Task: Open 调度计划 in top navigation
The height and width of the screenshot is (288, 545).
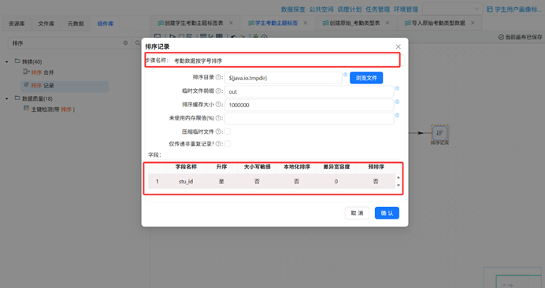Action: (x=350, y=9)
